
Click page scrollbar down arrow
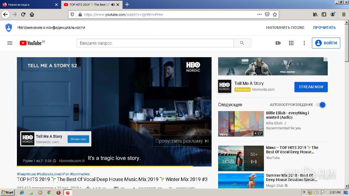[x=347, y=186]
